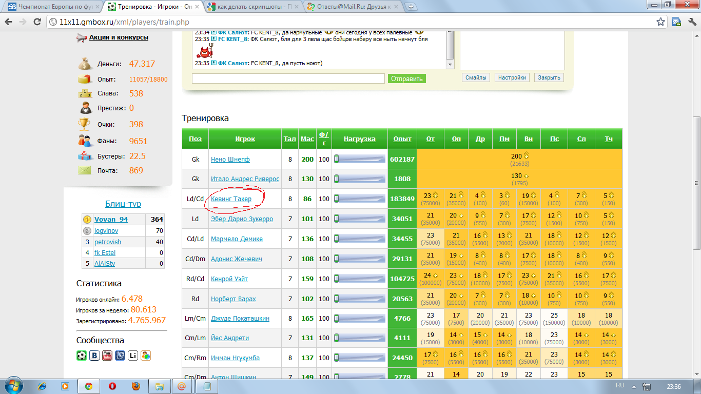
Task: Click the upgrade arrow beside Кевинг Такер's От value 23
Action: click(435, 195)
